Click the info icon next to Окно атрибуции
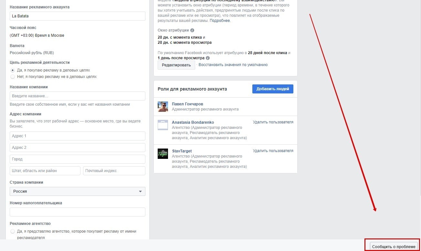The width and height of the screenshot is (421, 251). click(192, 30)
